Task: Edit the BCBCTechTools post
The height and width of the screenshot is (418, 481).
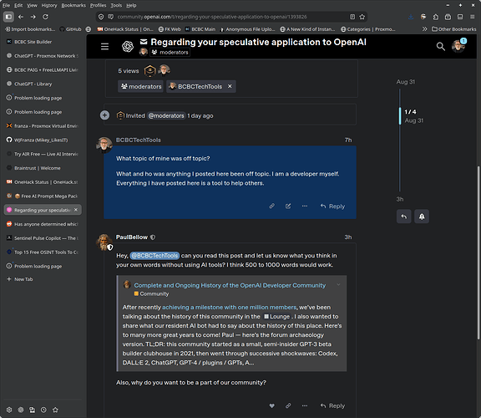Action: point(288,206)
